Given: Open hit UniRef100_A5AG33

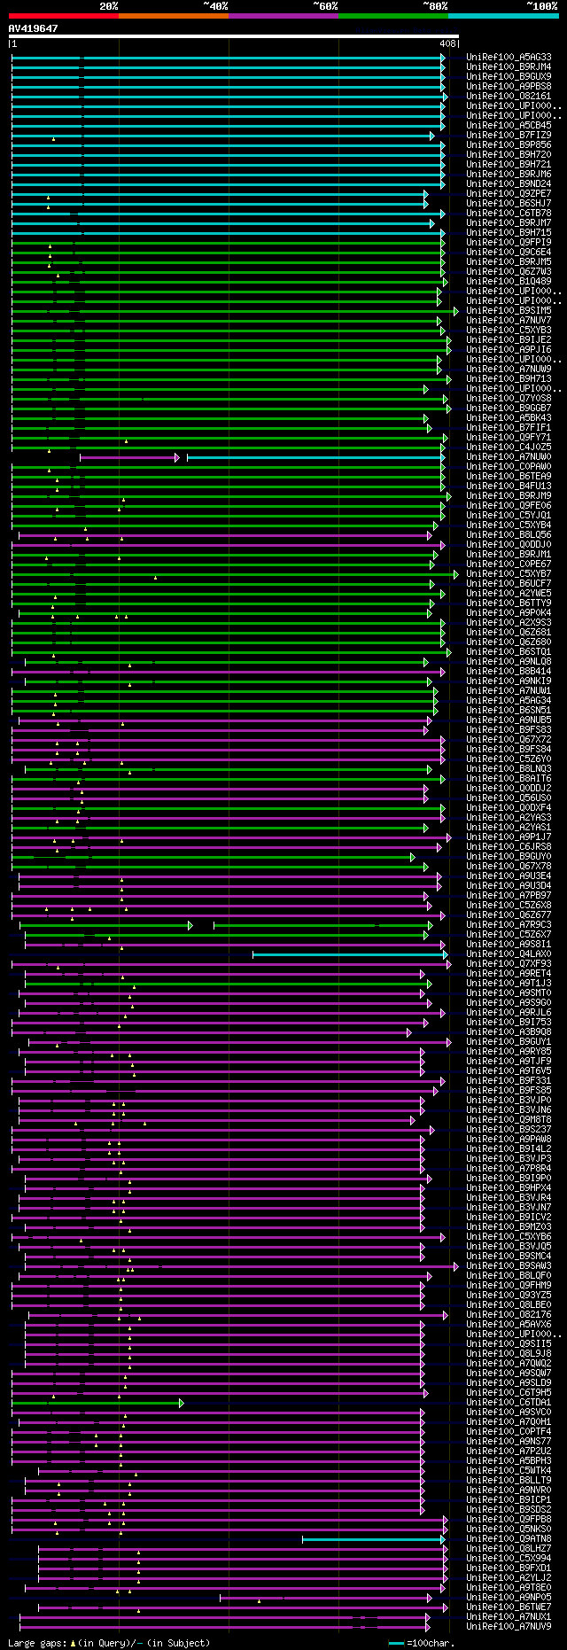Looking at the screenshot, I should click(509, 58).
